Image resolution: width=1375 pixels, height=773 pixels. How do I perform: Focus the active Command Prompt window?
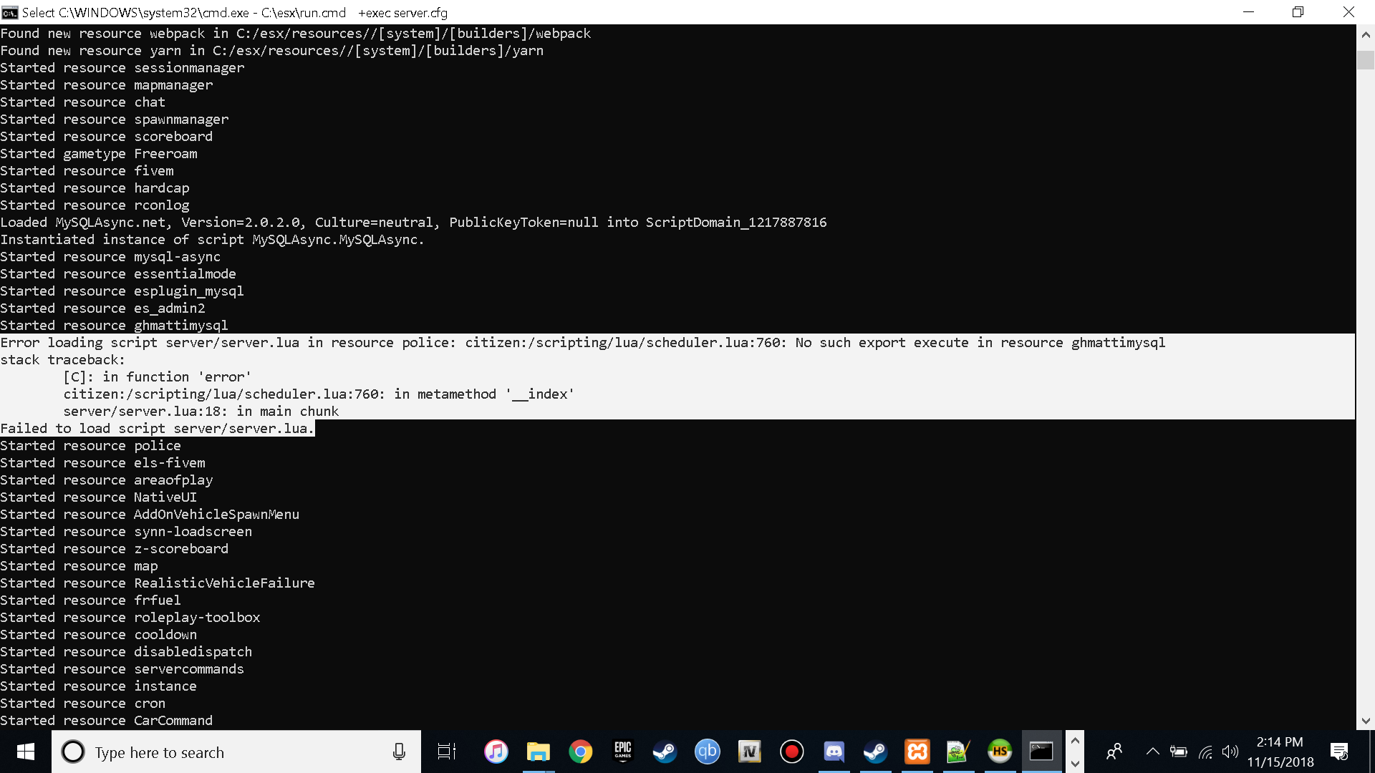(x=1041, y=752)
